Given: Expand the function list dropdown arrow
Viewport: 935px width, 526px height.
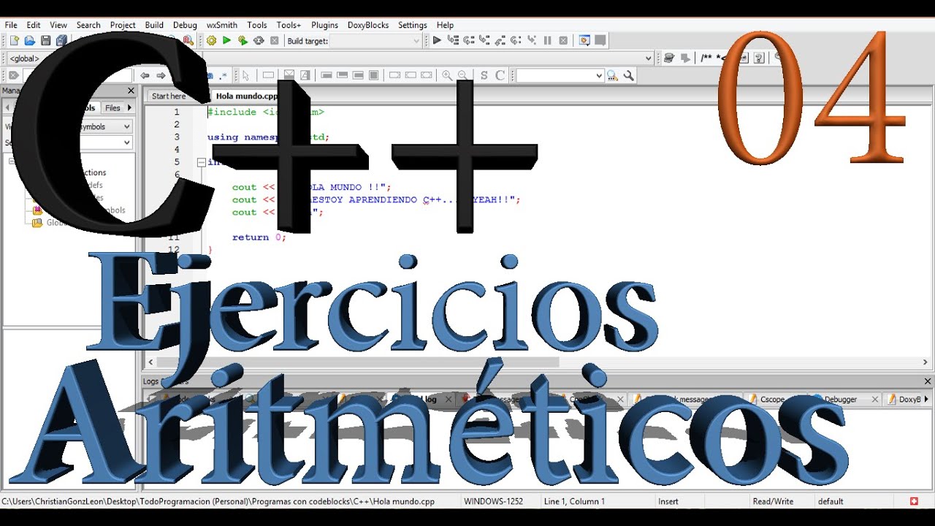Looking at the screenshot, I should click(x=648, y=58).
